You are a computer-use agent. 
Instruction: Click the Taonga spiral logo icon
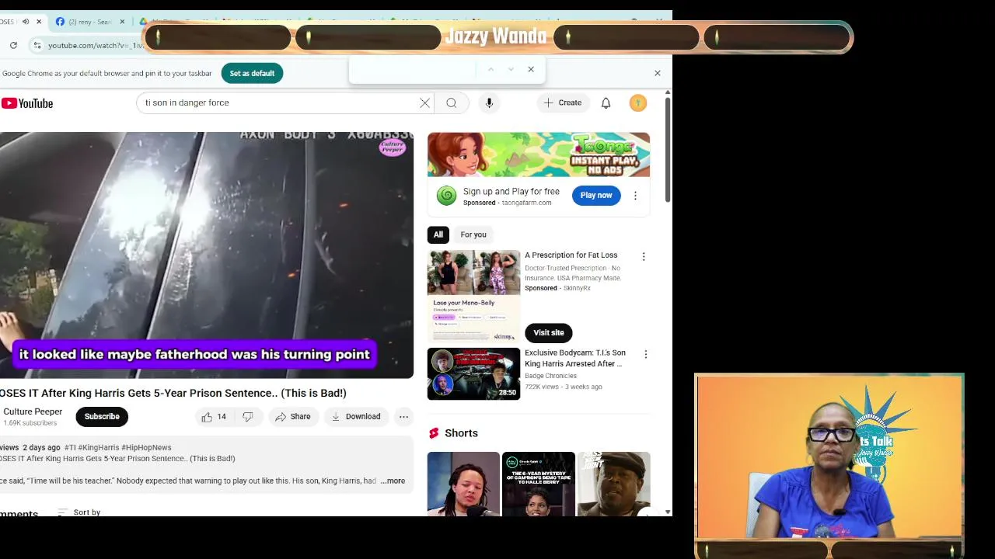pyautogui.click(x=446, y=196)
